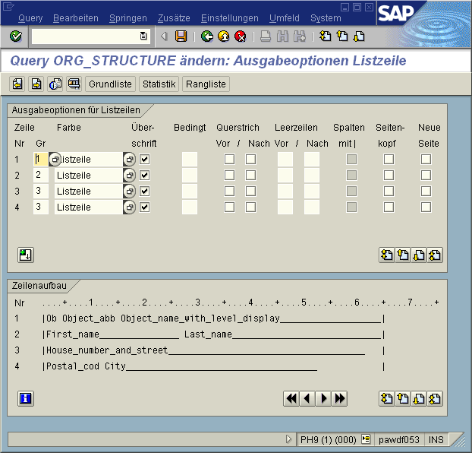Click the blue info icon in Zeilenaufbau

(x=26, y=398)
